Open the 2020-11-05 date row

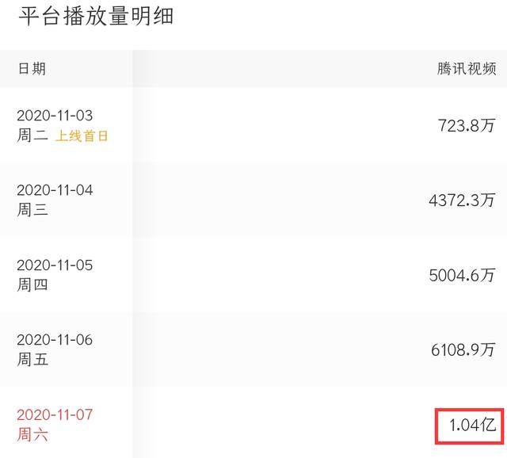point(253,275)
